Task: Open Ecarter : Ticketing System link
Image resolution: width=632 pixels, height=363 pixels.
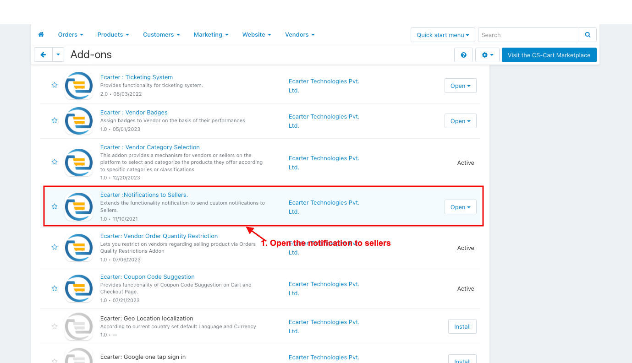Action: click(137, 77)
